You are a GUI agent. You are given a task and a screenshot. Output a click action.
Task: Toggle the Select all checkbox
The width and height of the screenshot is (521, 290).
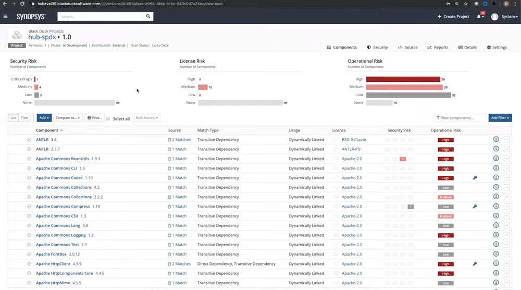[108, 118]
